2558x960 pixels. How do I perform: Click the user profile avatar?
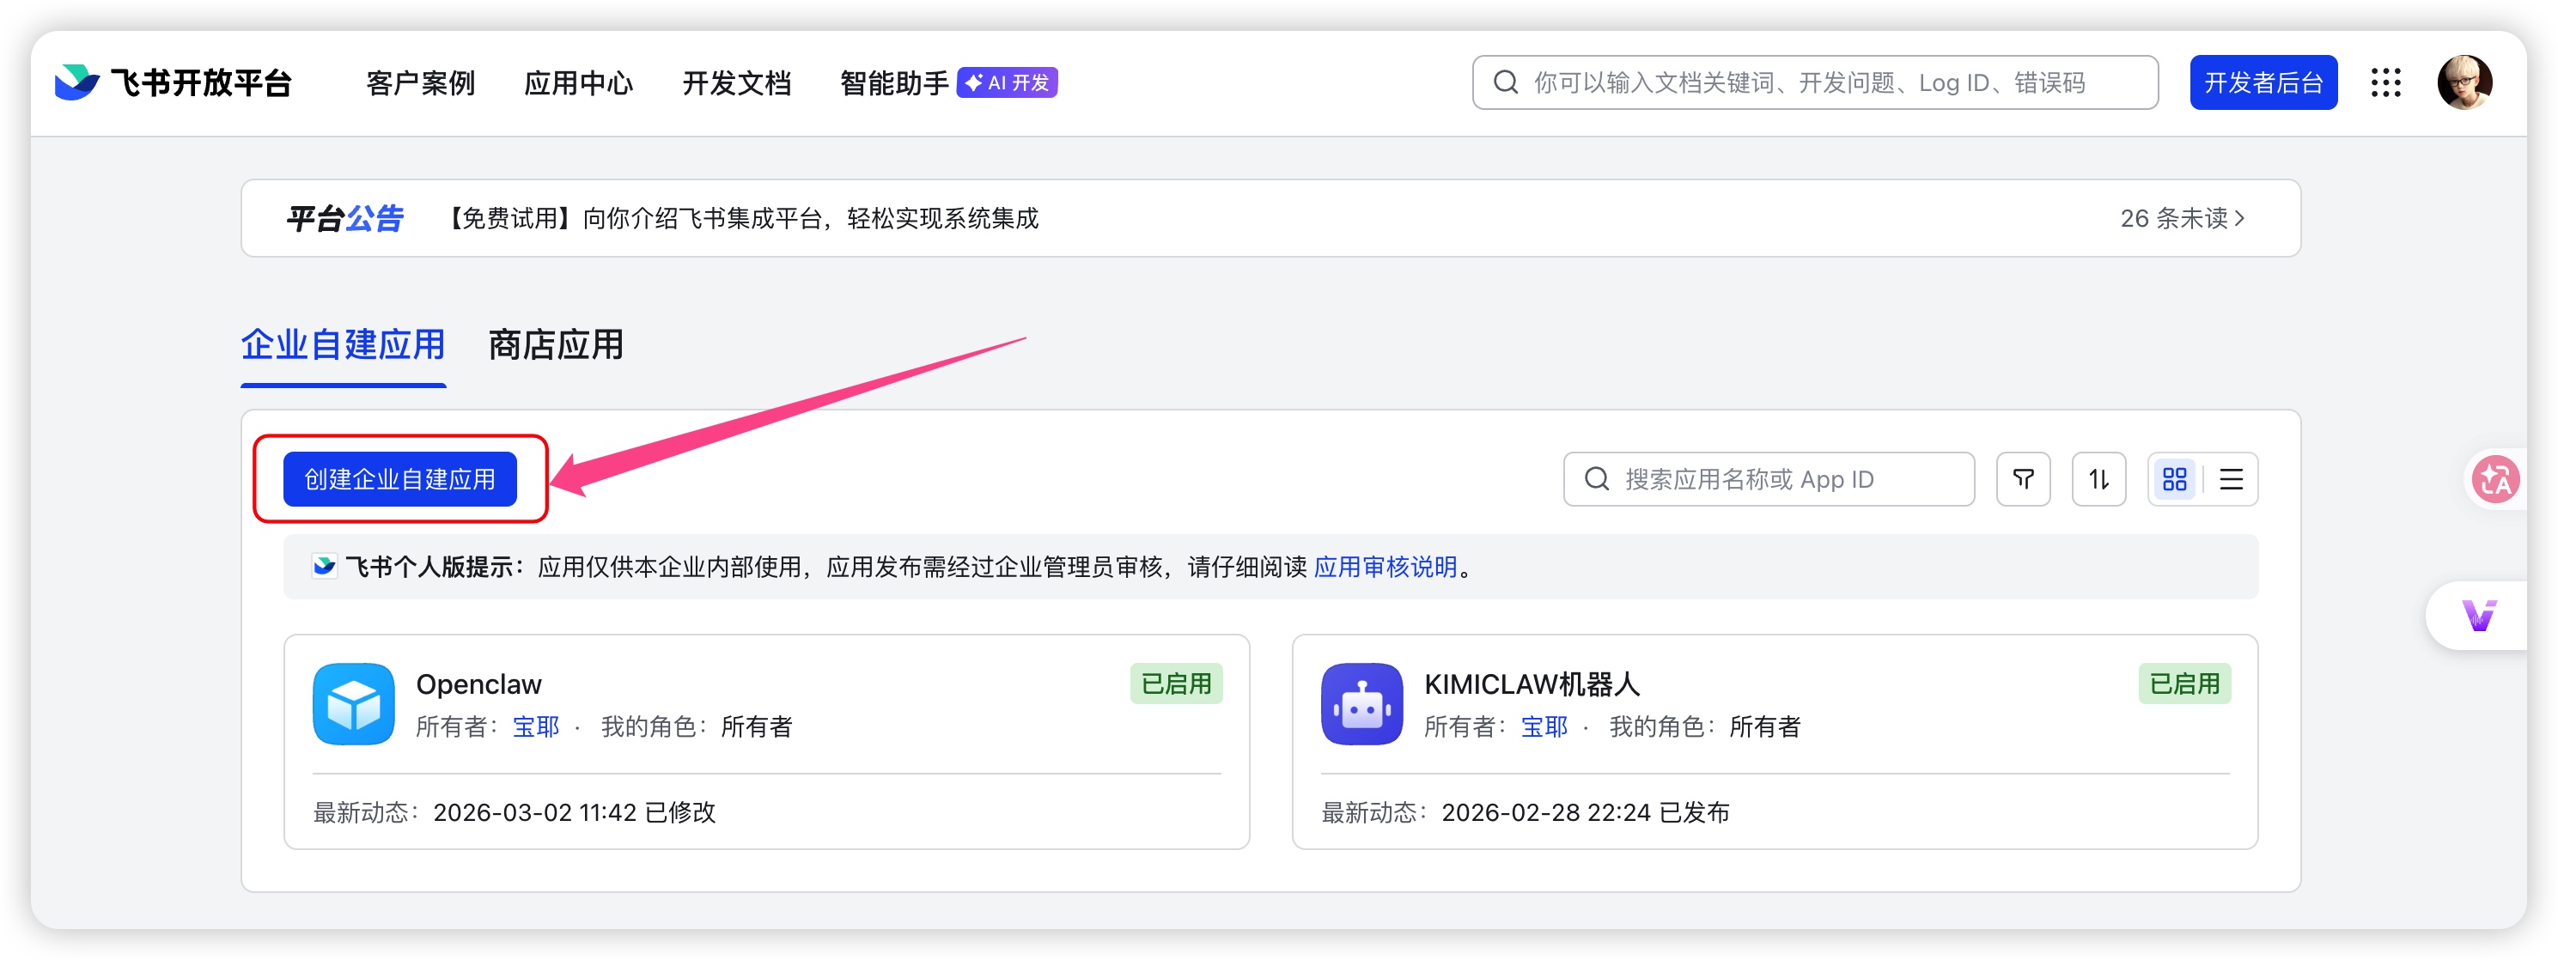[2464, 82]
